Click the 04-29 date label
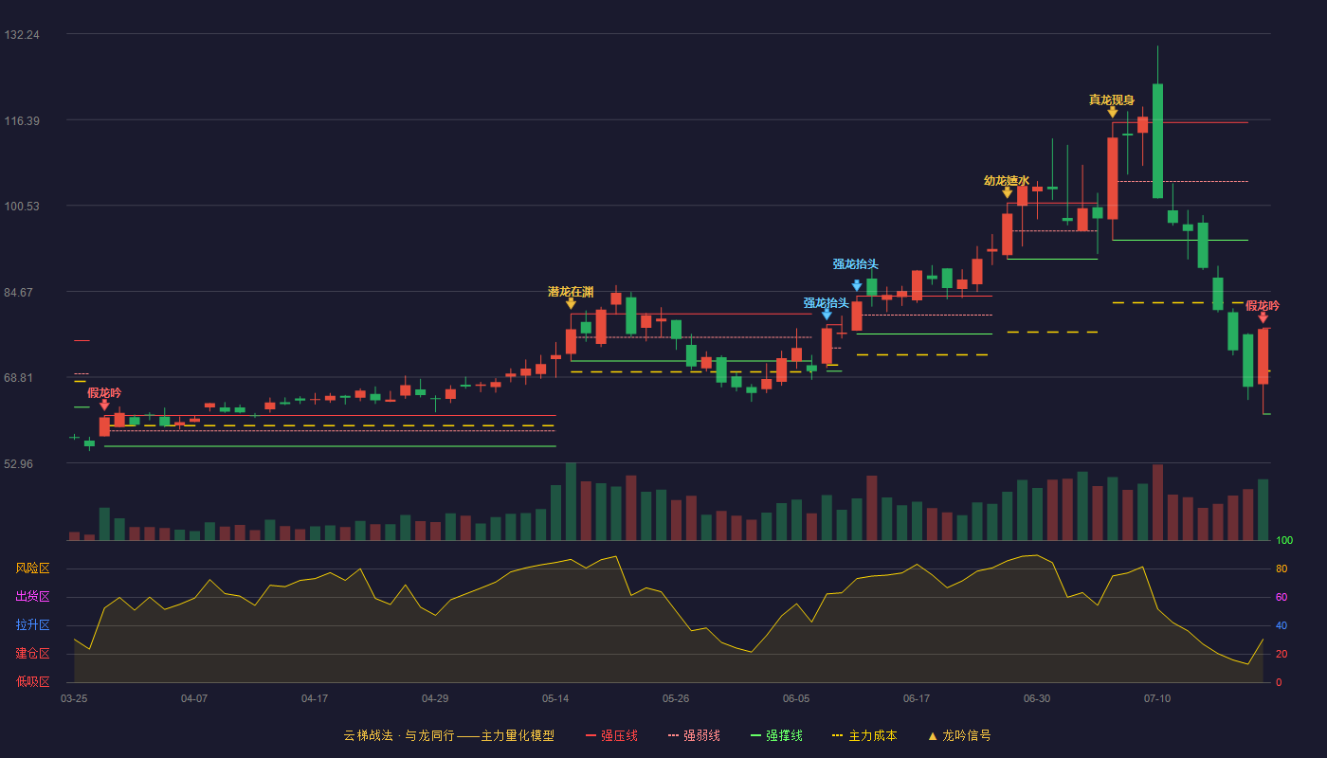1327x758 pixels. tap(435, 698)
